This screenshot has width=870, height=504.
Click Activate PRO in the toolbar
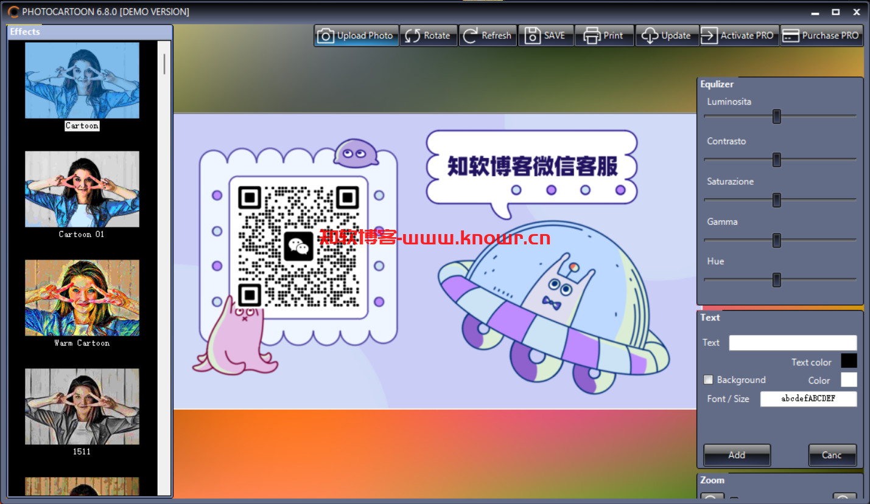739,35
